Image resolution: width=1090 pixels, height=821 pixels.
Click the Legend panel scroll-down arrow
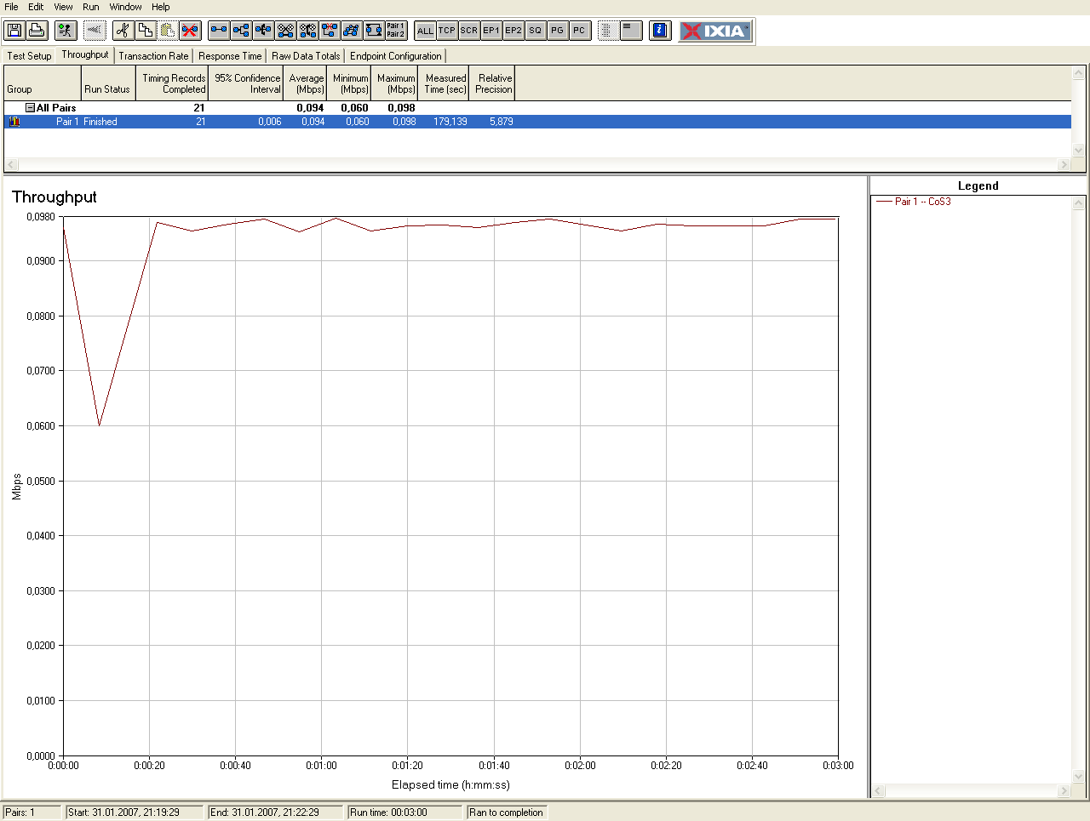(x=1079, y=777)
